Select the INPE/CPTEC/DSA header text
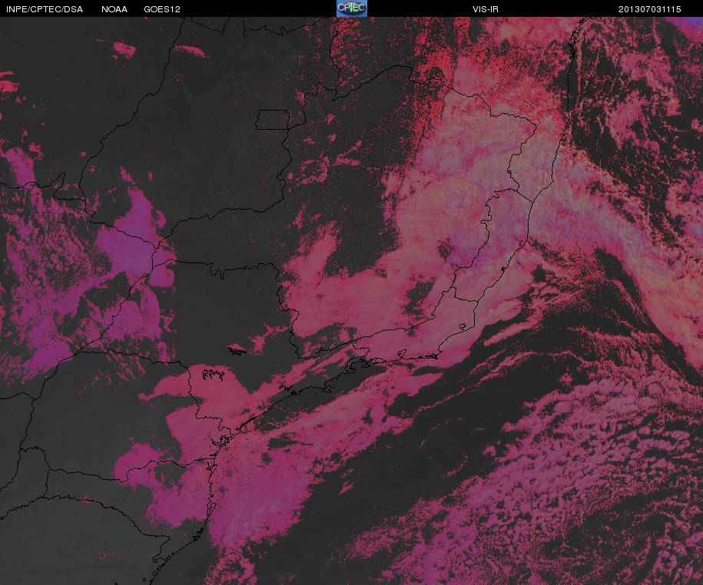This screenshot has height=585, width=703. 45,9
